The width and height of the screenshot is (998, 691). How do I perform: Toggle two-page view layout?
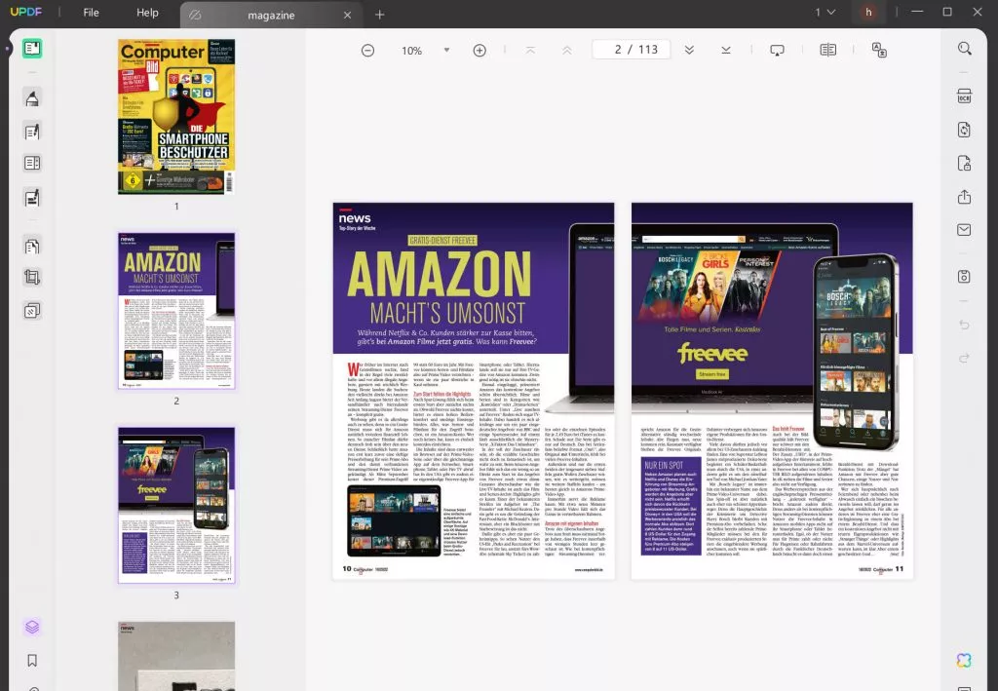coord(828,51)
